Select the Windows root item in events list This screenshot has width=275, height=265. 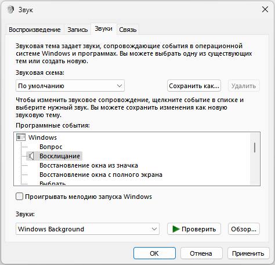[42, 137]
